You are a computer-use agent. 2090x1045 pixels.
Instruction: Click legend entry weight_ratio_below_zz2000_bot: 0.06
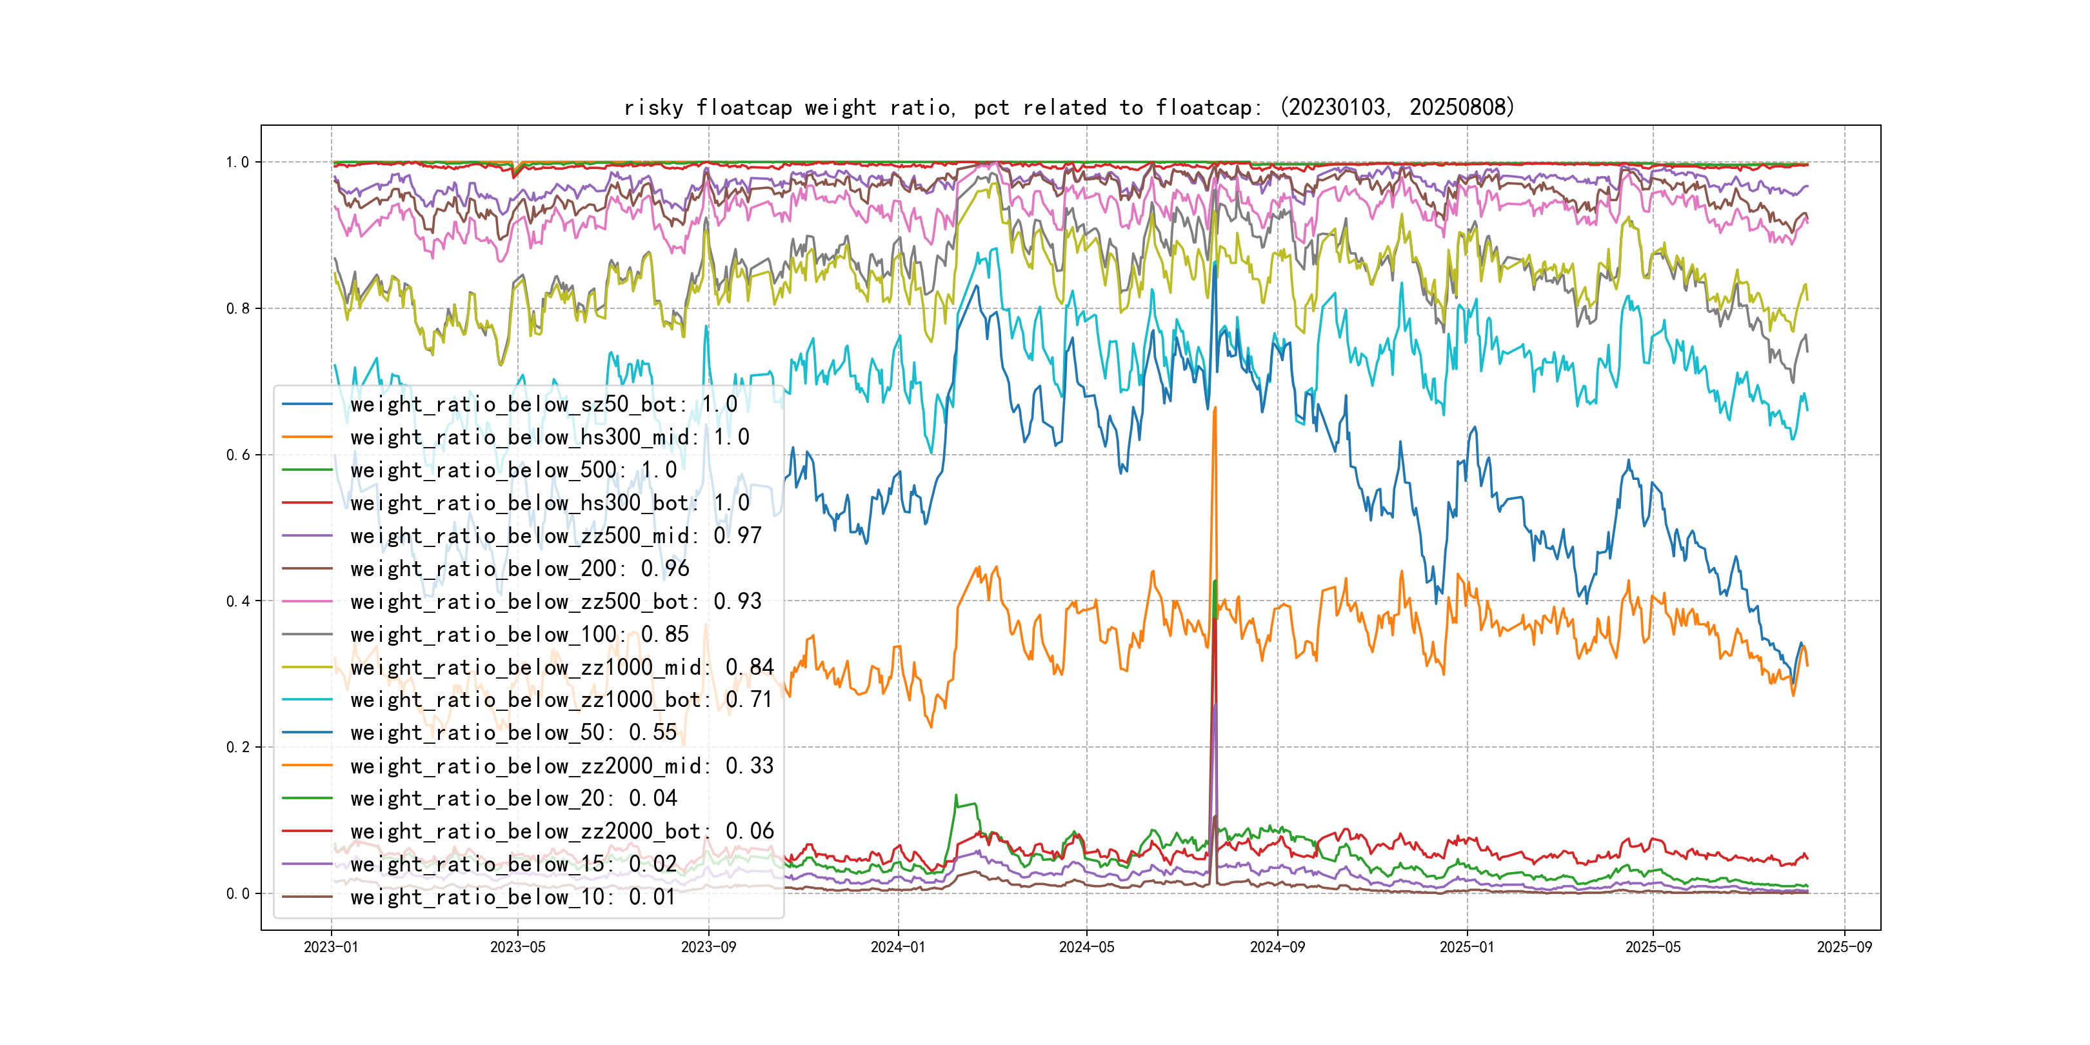(x=561, y=831)
